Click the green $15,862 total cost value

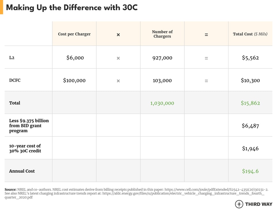(250, 103)
